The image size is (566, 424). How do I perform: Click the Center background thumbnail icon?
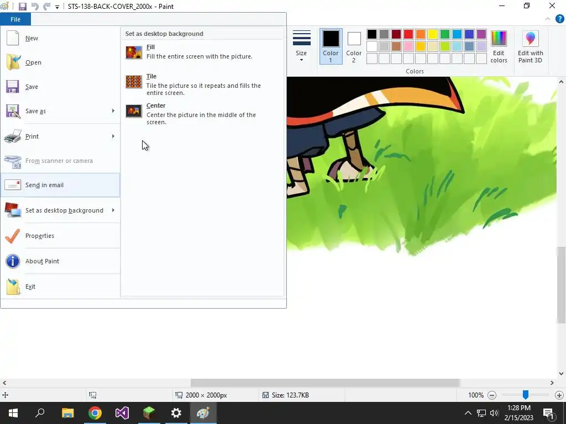point(134,110)
